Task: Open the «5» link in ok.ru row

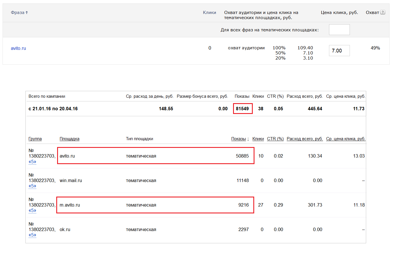Action: coord(32,235)
